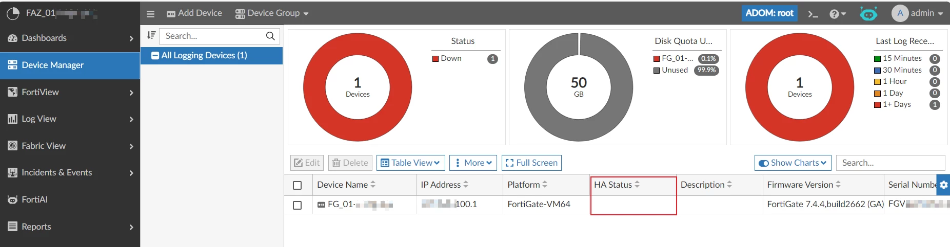This screenshot has width=950, height=247.
Task: Sort by the IP Address column
Action: coord(466,185)
